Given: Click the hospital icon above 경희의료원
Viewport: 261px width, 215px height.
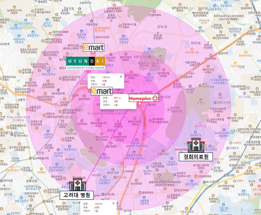Looking at the screenshot, I should (196, 145).
